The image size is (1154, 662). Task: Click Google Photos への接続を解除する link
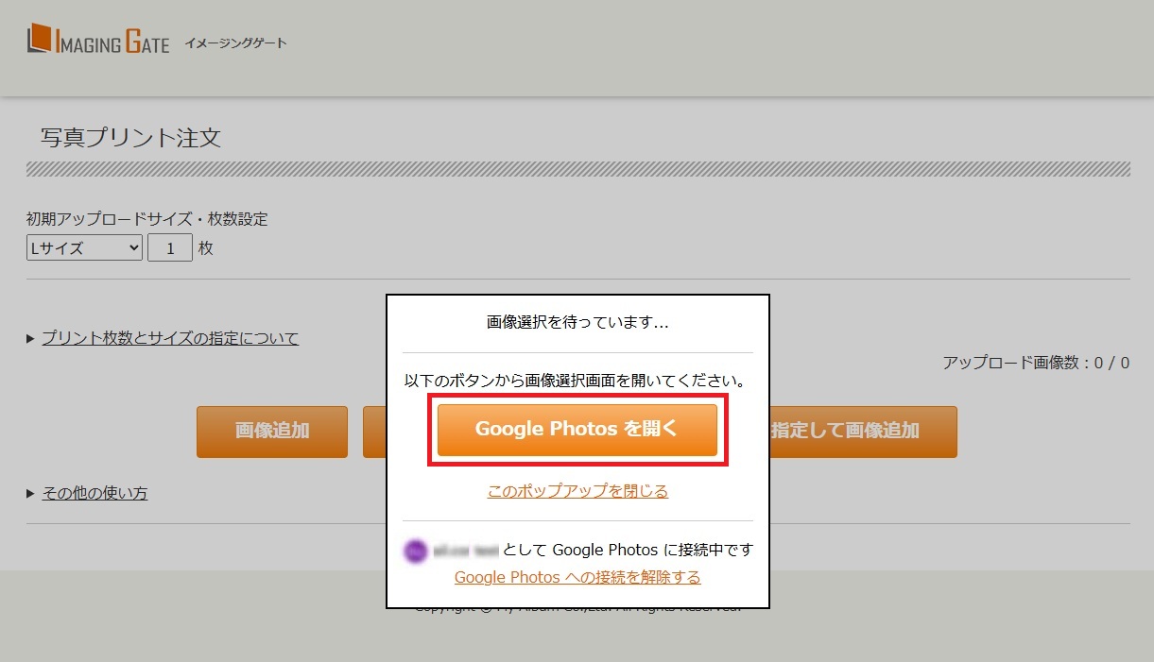click(577, 576)
